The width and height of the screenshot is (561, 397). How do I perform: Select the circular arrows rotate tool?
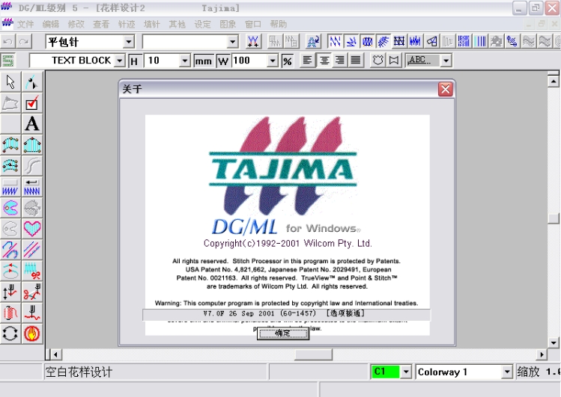[x=10, y=333]
